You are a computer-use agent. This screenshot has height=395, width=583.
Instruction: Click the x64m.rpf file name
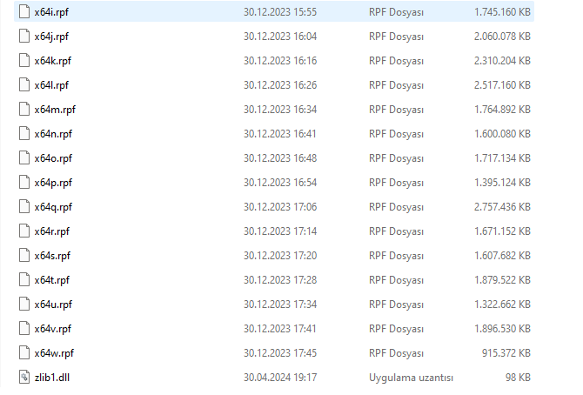pyautogui.click(x=55, y=110)
